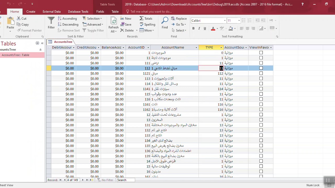Align text right
Viewport: 335px width, 188px height.
point(253,28)
